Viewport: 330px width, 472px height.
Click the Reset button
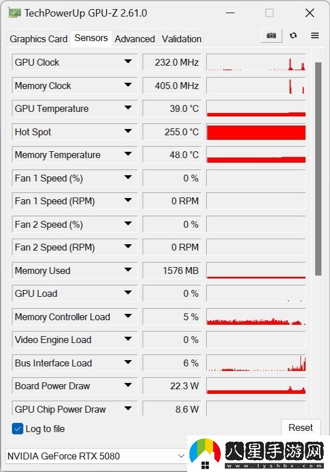pyautogui.click(x=300, y=427)
